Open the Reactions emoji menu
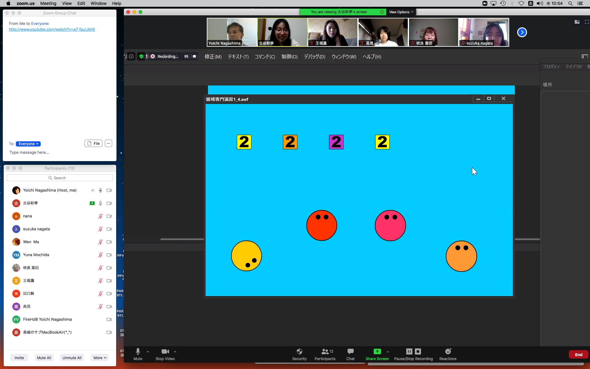The image size is (590, 369). click(x=448, y=351)
